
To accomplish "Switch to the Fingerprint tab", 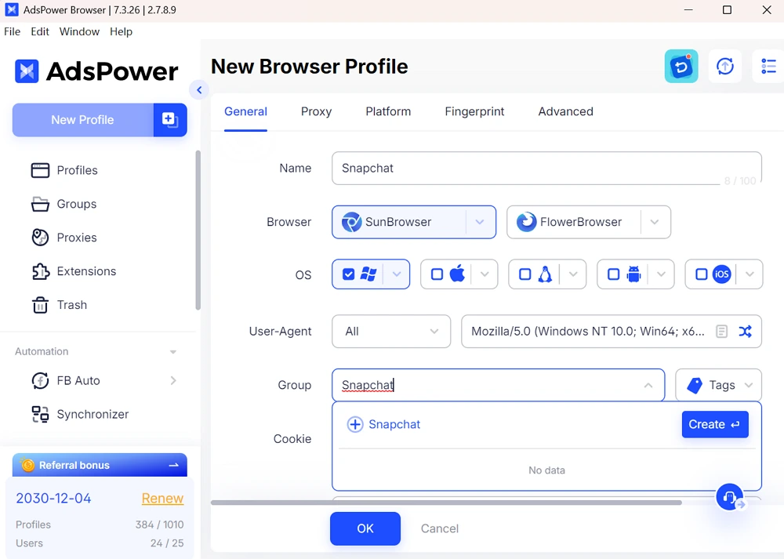I will click(474, 111).
